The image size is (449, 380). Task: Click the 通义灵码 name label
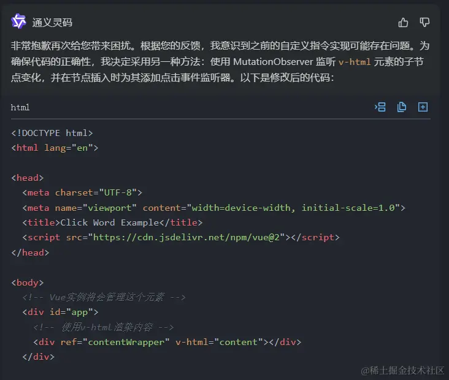tap(52, 22)
